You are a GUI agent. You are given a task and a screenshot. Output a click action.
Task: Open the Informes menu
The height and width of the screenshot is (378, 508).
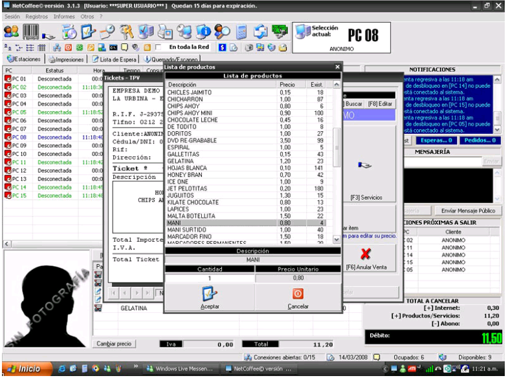64,17
